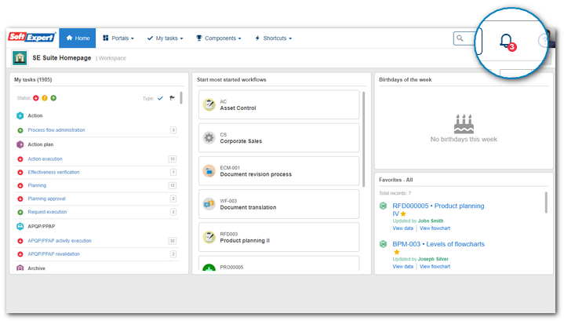Filter tasks by red overdue status
Image resolution: width=564 pixels, height=321 pixels.
36,98
